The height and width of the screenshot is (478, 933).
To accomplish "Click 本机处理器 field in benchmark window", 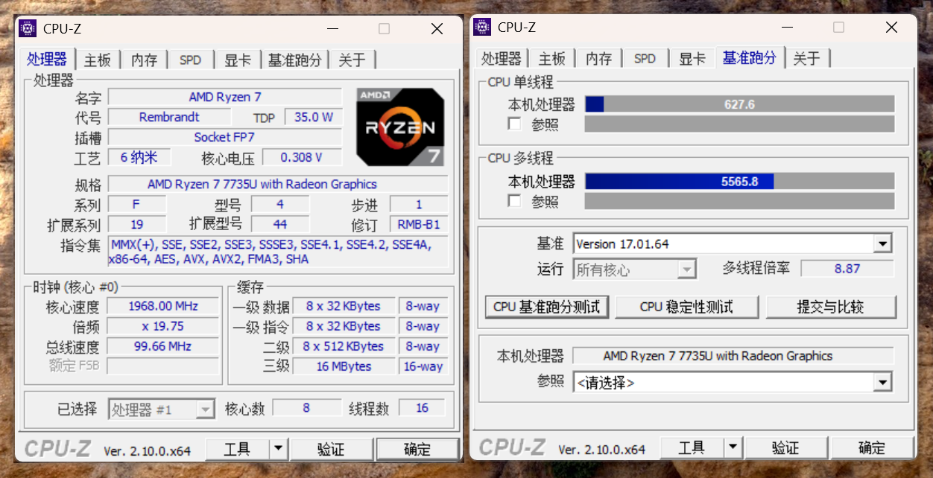I will click(x=733, y=356).
